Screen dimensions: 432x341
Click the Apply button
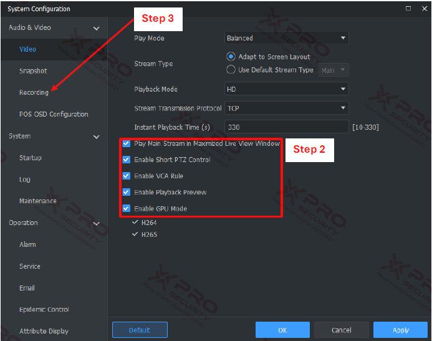400,330
